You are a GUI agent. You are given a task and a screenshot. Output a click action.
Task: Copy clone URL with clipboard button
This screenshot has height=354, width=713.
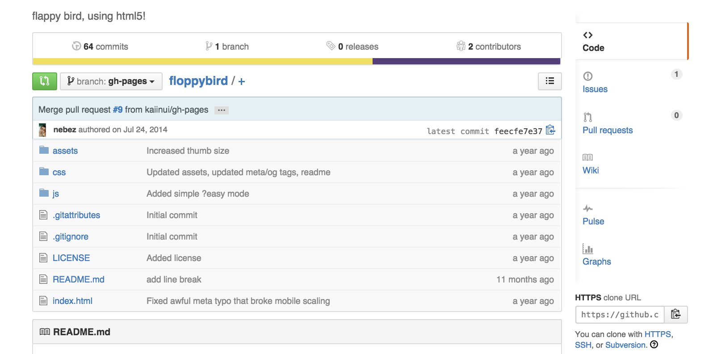point(676,315)
